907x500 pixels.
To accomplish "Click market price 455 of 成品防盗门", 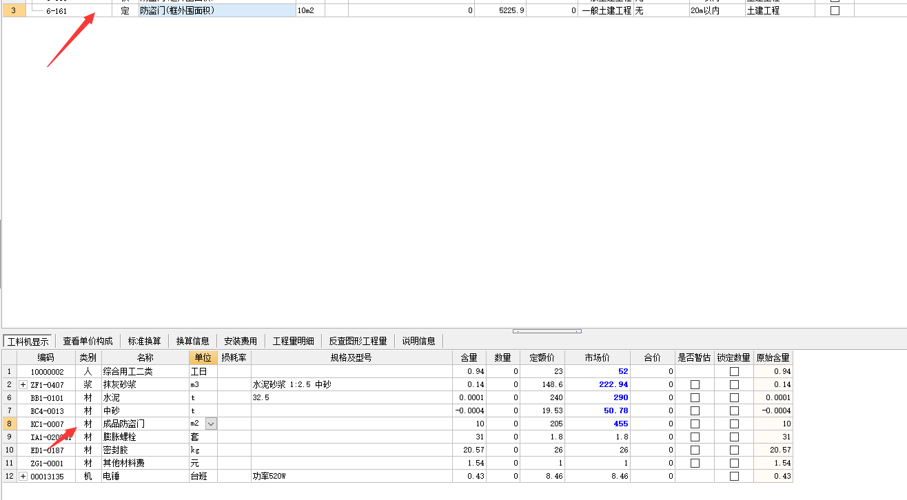I will pos(598,424).
